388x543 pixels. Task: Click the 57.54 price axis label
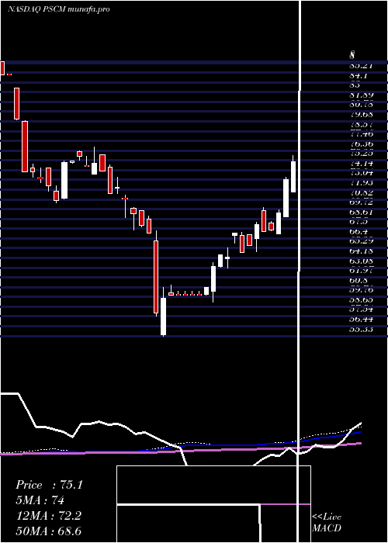pyautogui.click(x=361, y=308)
